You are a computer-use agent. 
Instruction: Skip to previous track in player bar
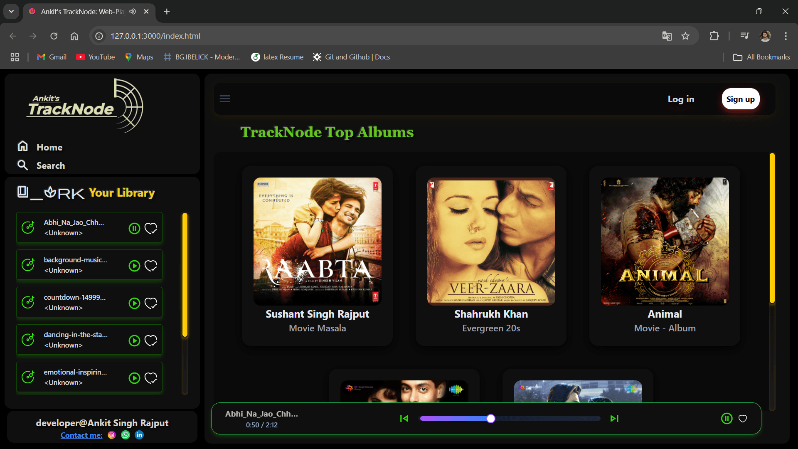click(x=404, y=418)
